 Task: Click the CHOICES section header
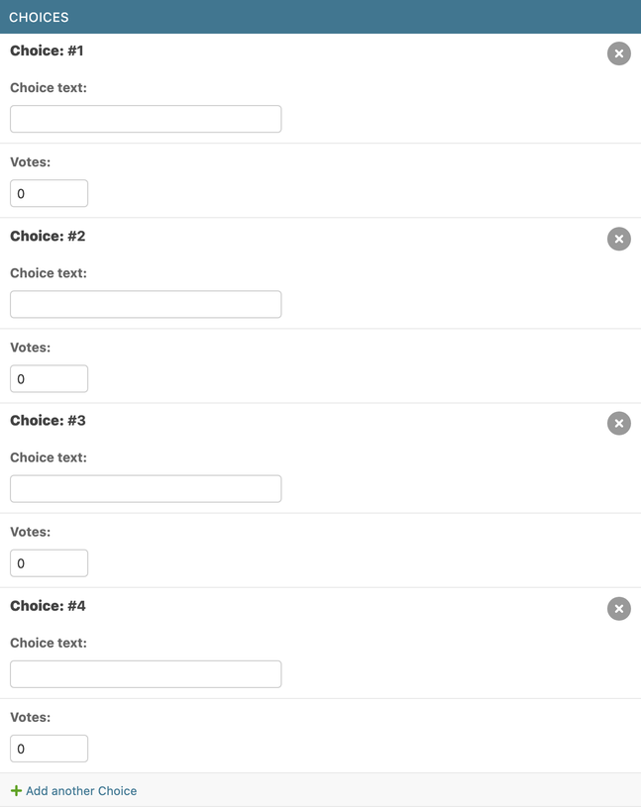tap(40, 17)
